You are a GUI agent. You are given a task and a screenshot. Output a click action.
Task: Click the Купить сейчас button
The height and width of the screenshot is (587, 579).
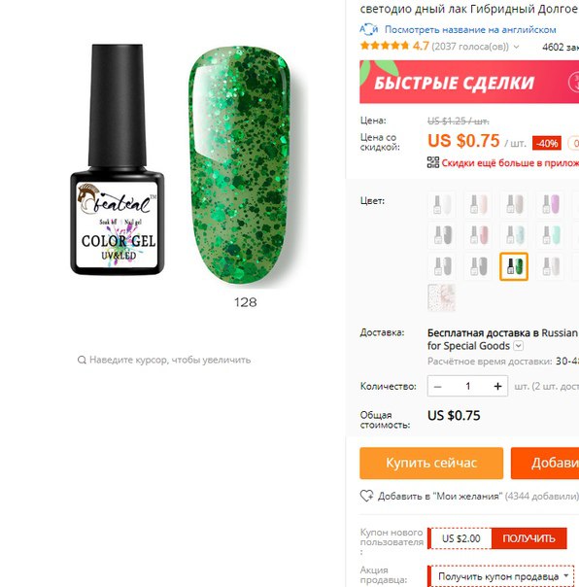(431, 463)
